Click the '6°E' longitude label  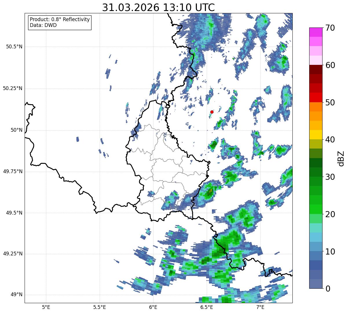[153, 307]
